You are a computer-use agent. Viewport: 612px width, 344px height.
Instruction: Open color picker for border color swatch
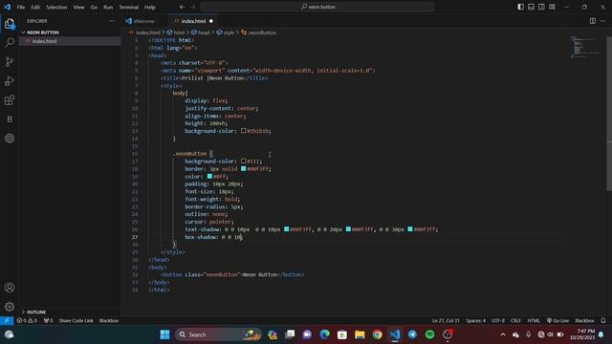pos(243,168)
